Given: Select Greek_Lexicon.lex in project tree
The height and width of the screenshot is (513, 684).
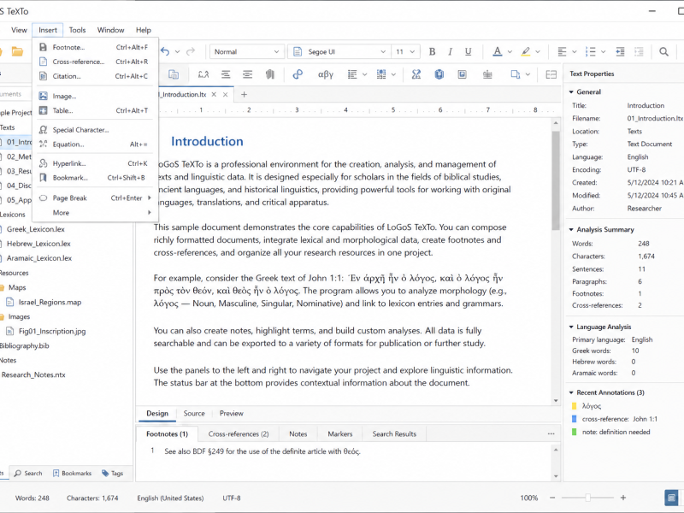Looking at the screenshot, I should pyautogui.click(x=35, y=229).
